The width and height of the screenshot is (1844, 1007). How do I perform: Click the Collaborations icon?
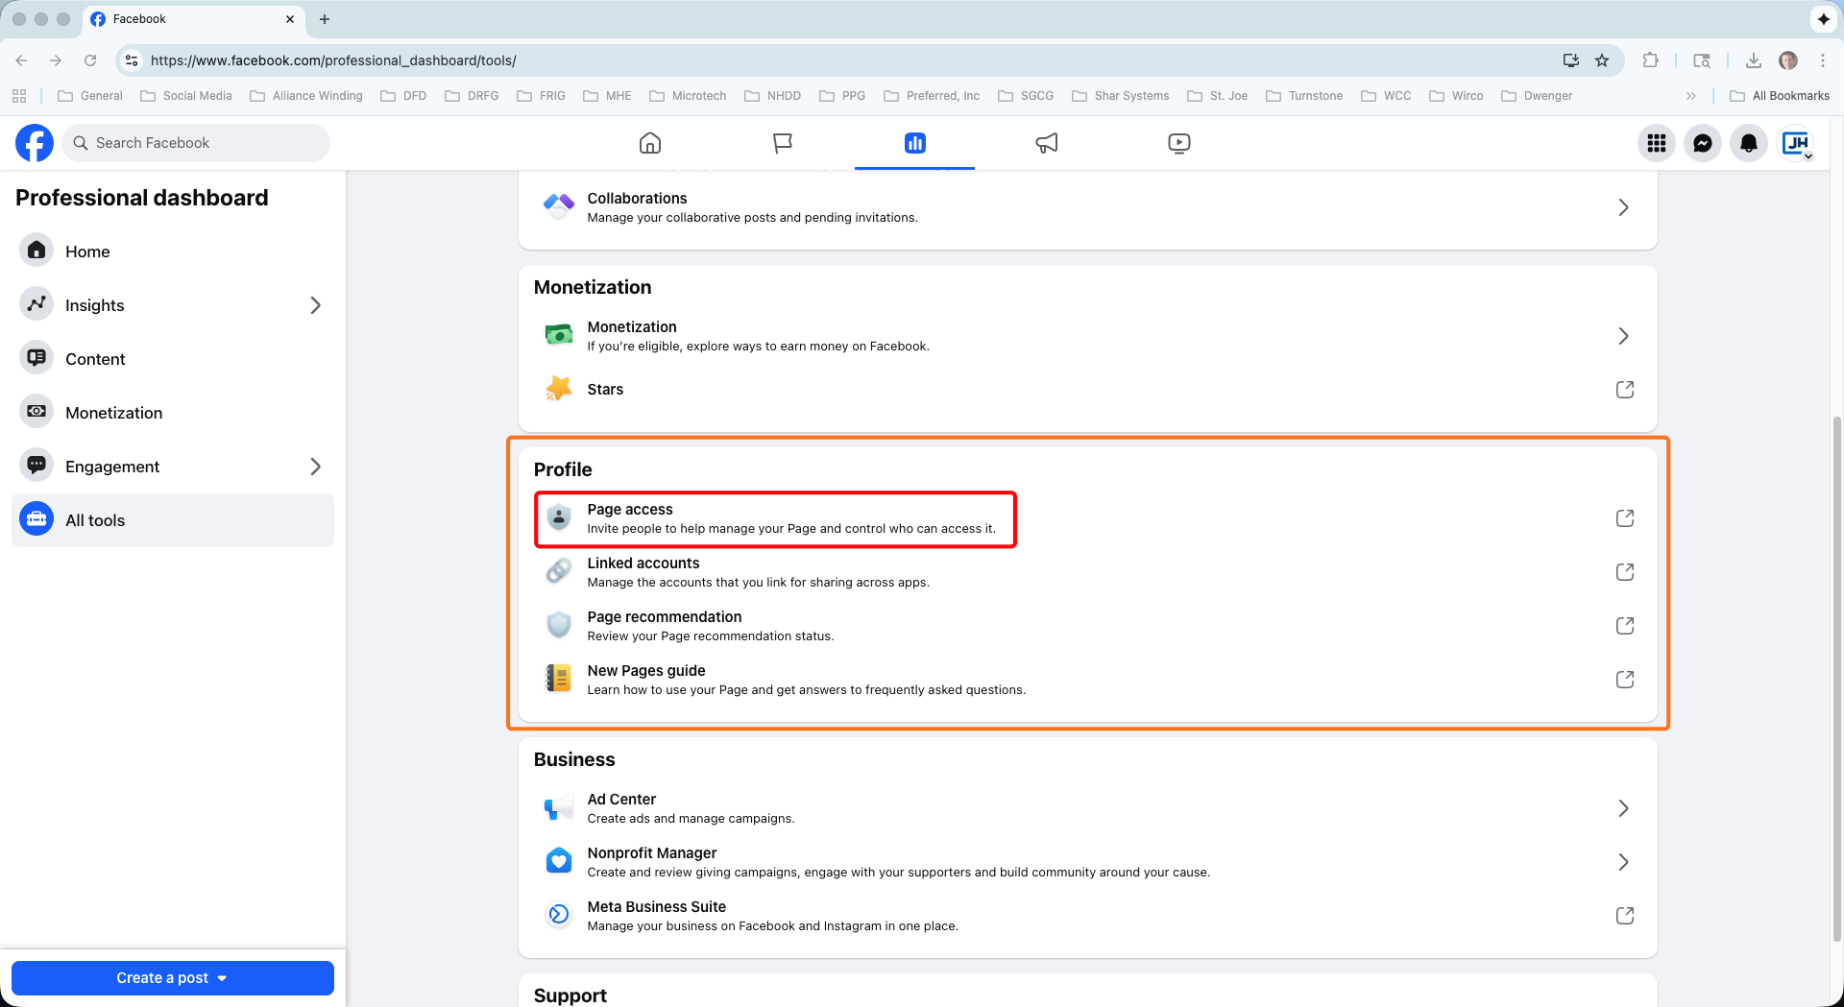[559, 206]
